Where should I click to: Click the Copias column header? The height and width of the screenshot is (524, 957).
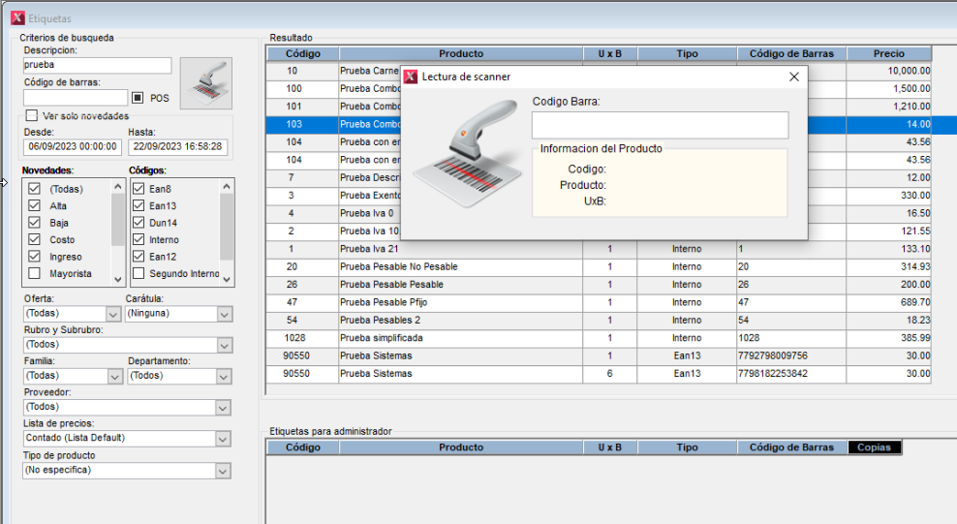874,447
